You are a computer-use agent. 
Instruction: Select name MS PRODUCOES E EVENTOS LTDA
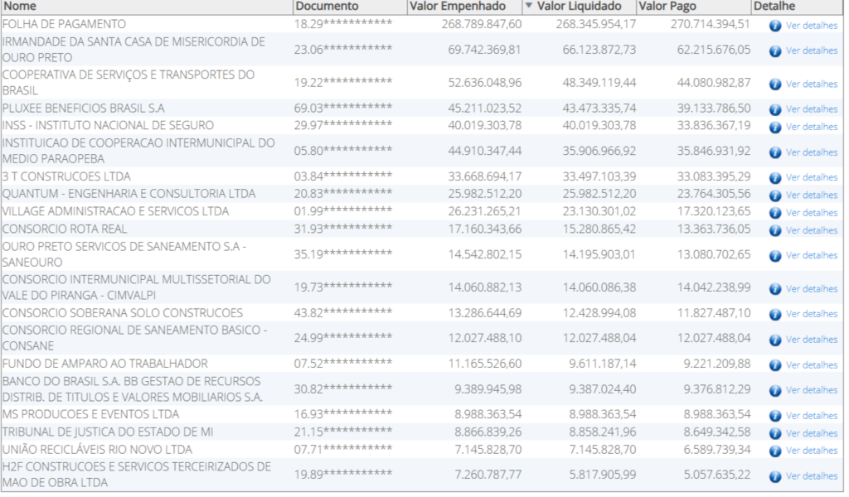[91, 415]
